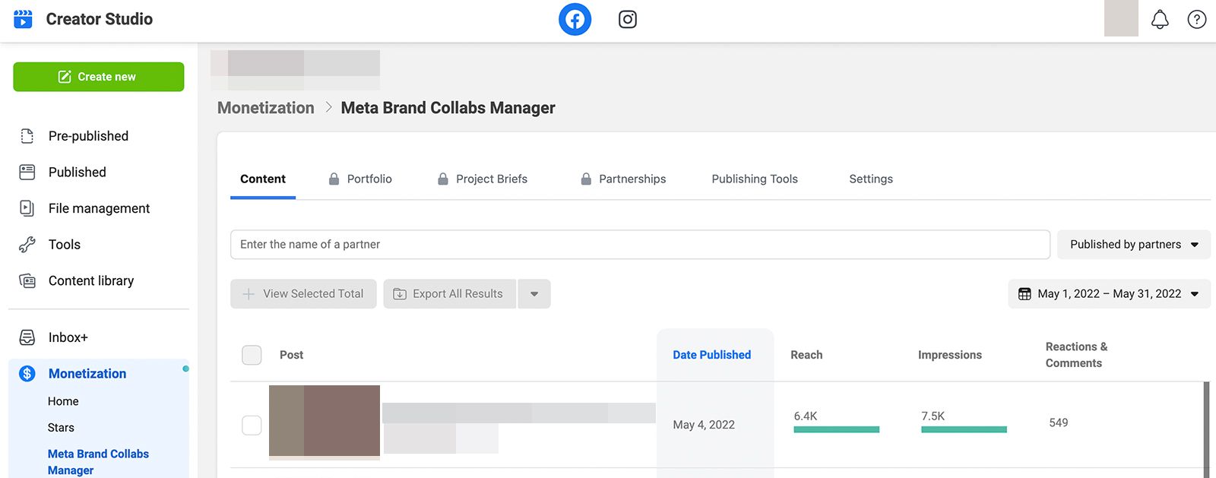Screen dimensions: 1216x478
Task: Select the locked Partnerships tab
Action: coord(623,179)
